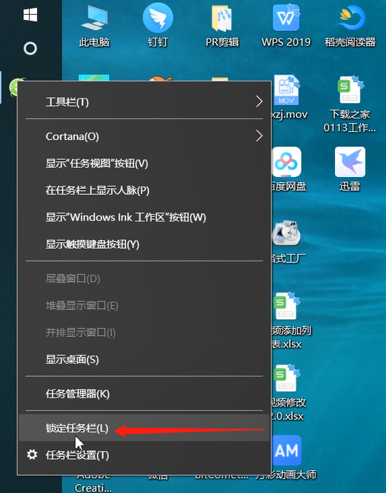The image size is (386, 493).
Task: Select the PR剪辑 folder icon
Action: 222,26
